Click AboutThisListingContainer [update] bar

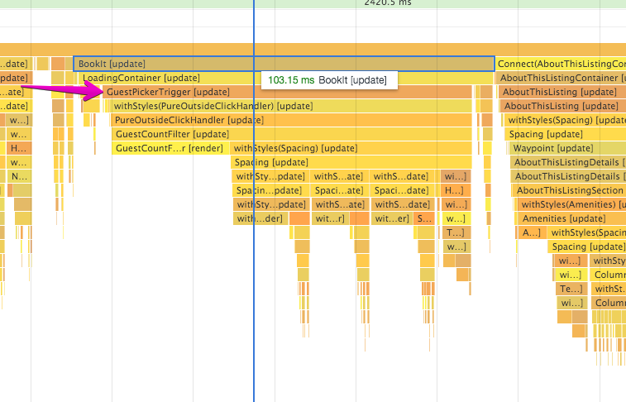coord(561,78)
